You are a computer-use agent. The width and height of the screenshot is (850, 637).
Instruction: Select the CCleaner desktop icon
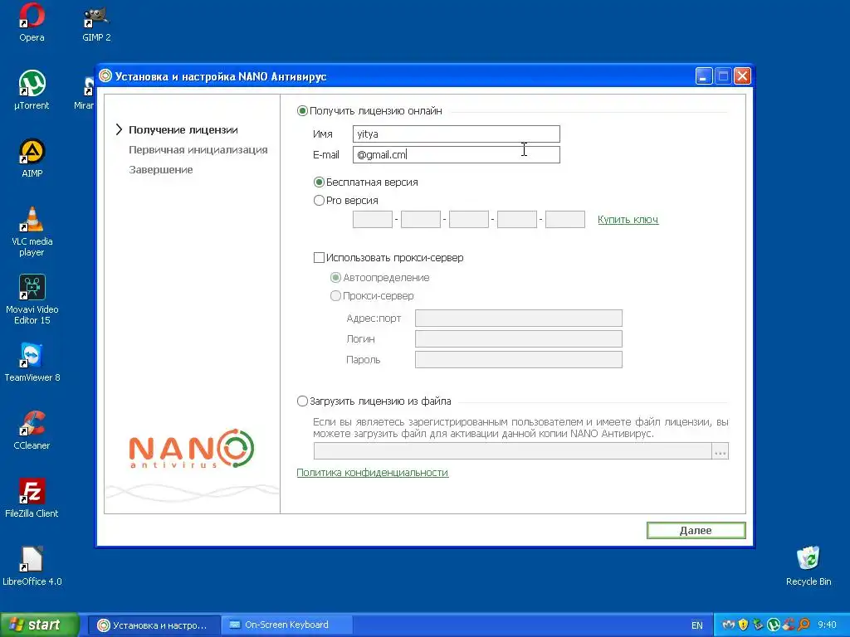(x=32, y=430)
